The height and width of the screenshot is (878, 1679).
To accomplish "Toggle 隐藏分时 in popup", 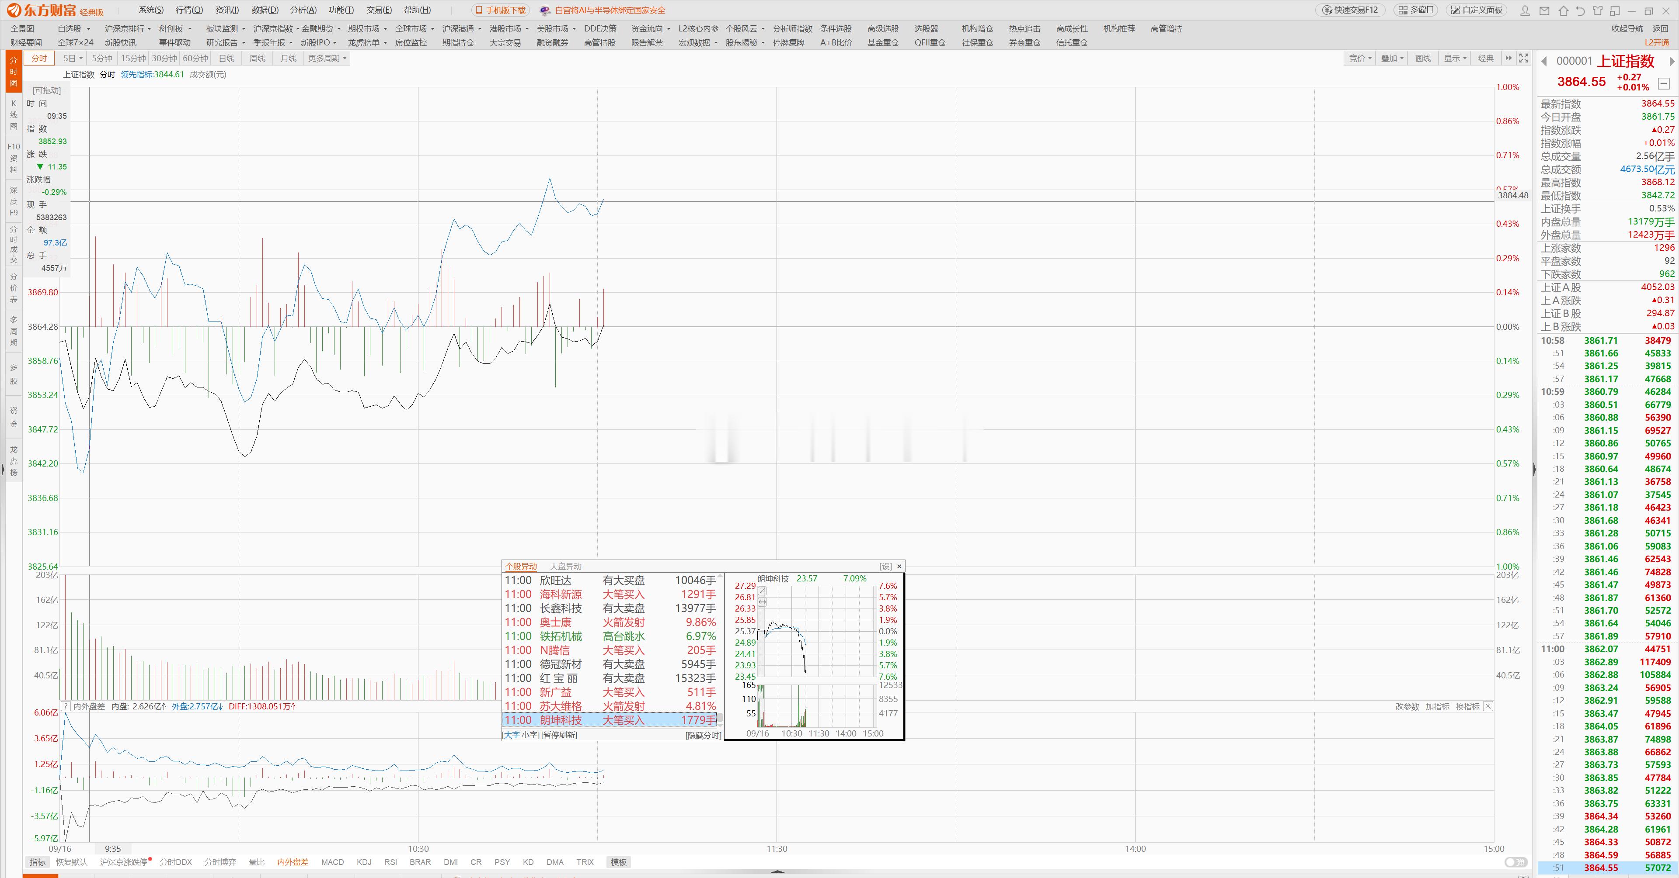I will (703, 735).
